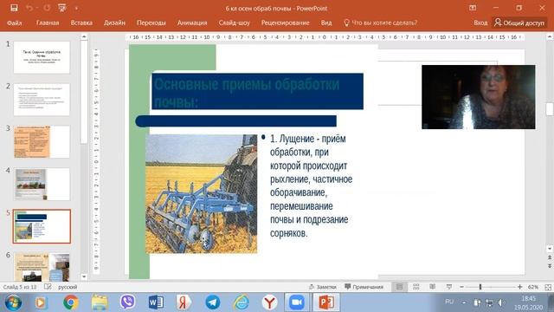The width and height of the screenshot is (554, 312).
Task: Open Google Chrome from taskbar
Action: pos(70,302)
